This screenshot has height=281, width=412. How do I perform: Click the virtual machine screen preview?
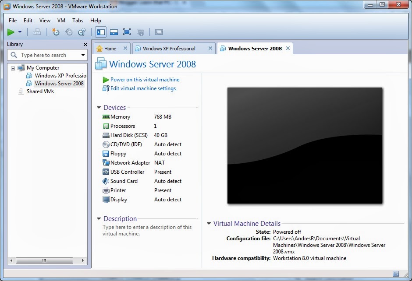(x=305, y=146)
